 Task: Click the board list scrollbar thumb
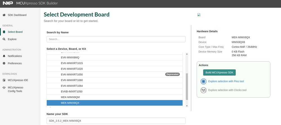point(187,87)
